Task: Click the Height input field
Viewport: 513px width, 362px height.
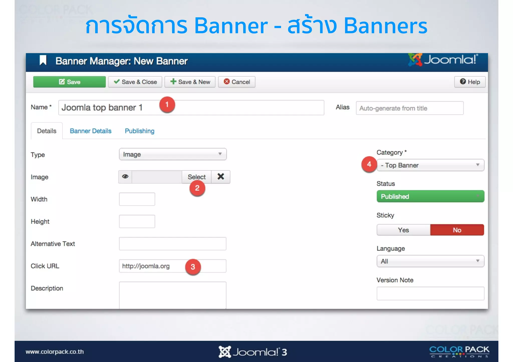Action: [137, 221]
